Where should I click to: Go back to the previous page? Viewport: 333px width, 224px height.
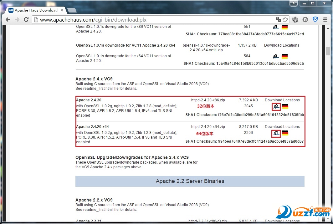(x=8, y=20)
